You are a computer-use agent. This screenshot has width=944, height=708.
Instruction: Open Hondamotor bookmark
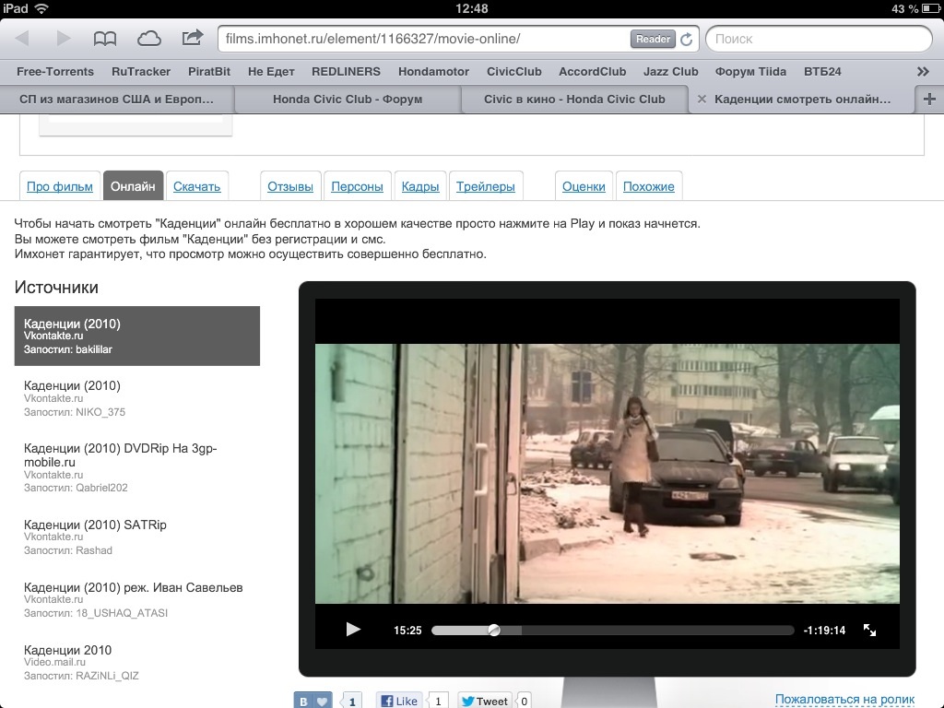coord(433,72)
